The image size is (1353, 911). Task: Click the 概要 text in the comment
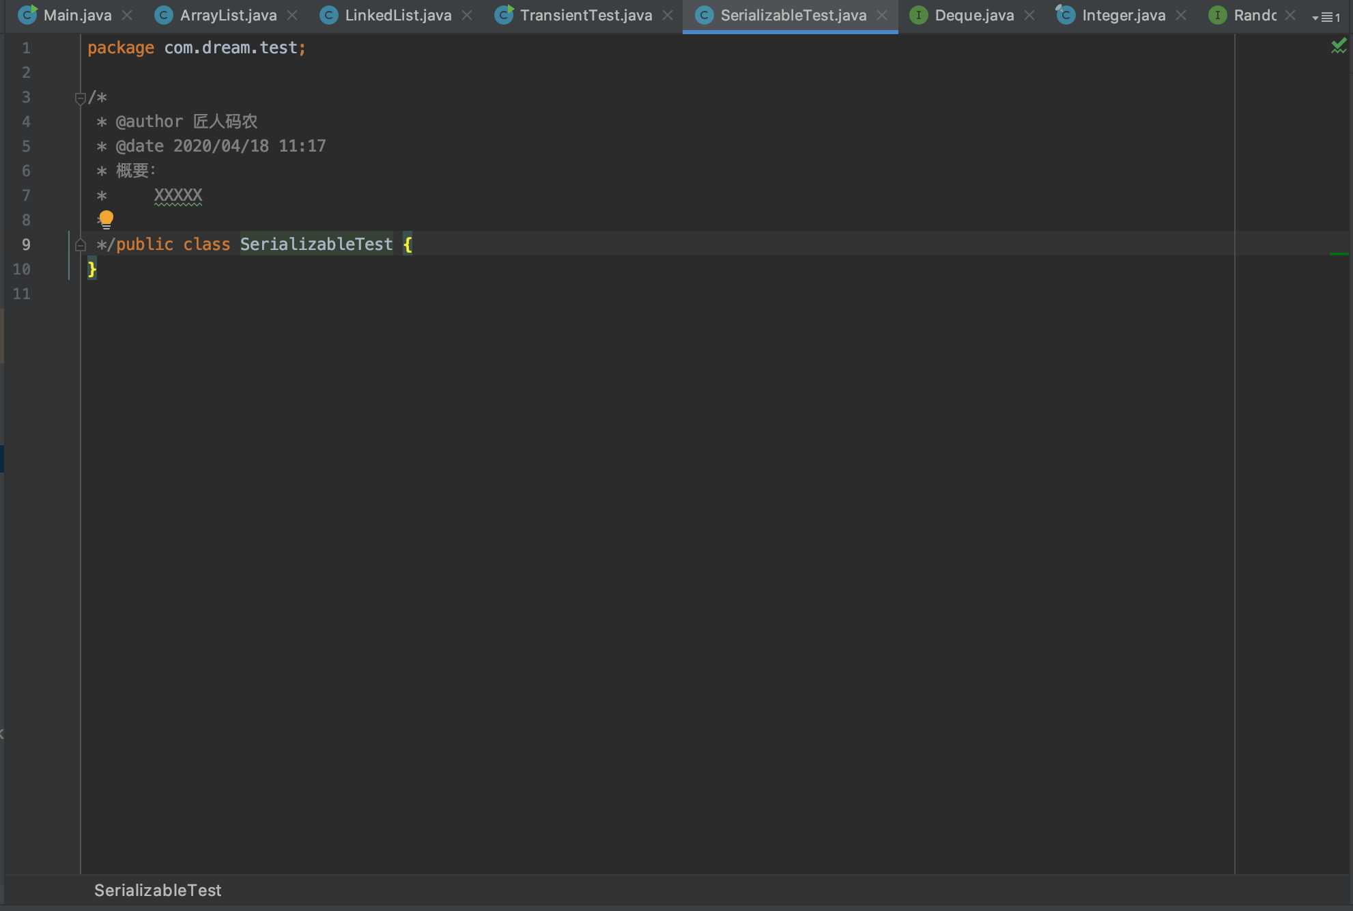132,171
